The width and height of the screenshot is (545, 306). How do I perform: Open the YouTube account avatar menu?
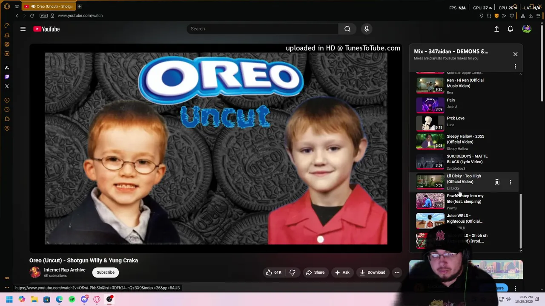coord(527,29)
